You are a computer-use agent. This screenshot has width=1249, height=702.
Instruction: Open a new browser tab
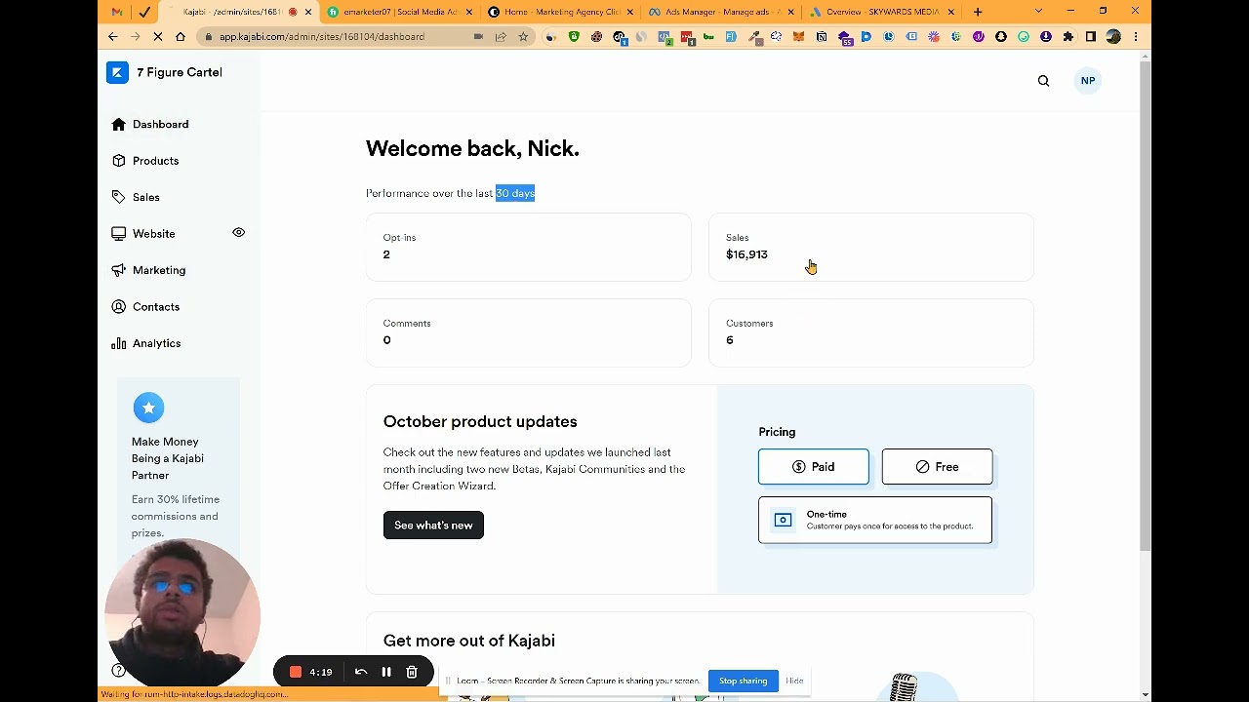[x=978, y=12]
